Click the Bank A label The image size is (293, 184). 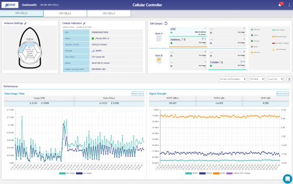[159, 33]
